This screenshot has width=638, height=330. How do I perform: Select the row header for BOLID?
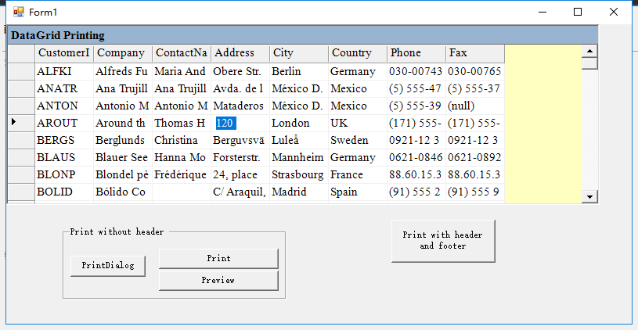point(21,192)
